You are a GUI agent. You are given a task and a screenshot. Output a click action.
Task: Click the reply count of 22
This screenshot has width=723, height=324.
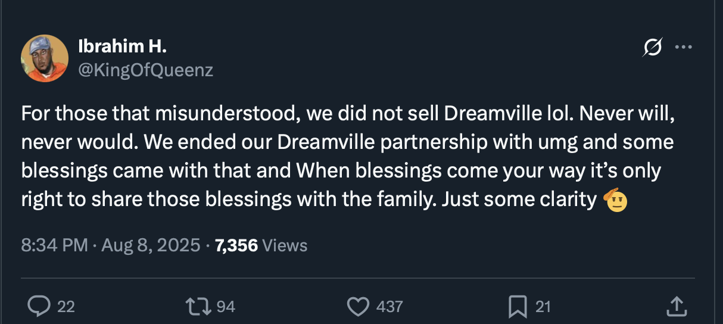click(66, 307)
